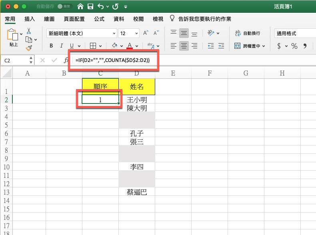Click the Home icon in title bar
Image resolution: width=316 pixels, height=235 pixels.
tap(80, 6)
